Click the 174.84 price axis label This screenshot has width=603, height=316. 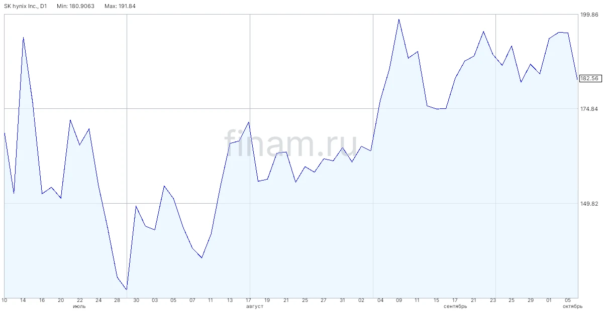click(589, 109)
